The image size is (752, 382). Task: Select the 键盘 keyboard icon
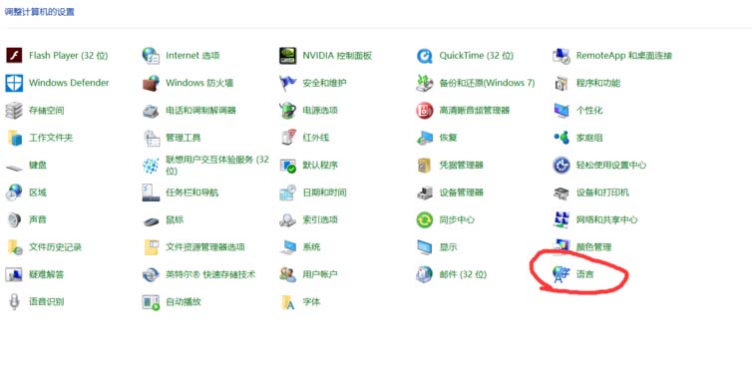(x=14, y=168)
